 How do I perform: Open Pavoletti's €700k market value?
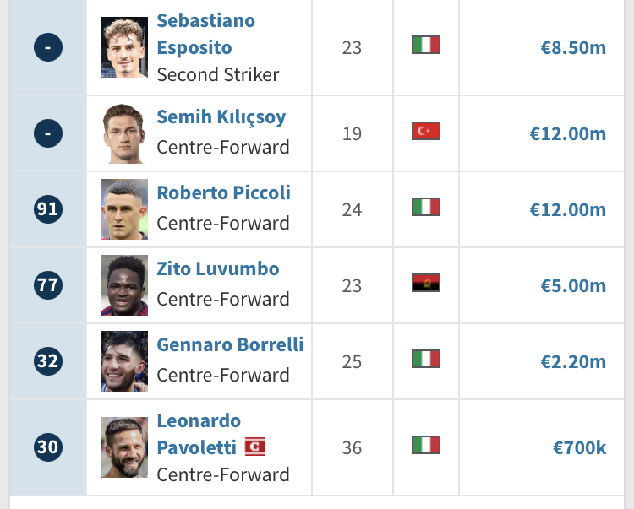coord(579,447)
